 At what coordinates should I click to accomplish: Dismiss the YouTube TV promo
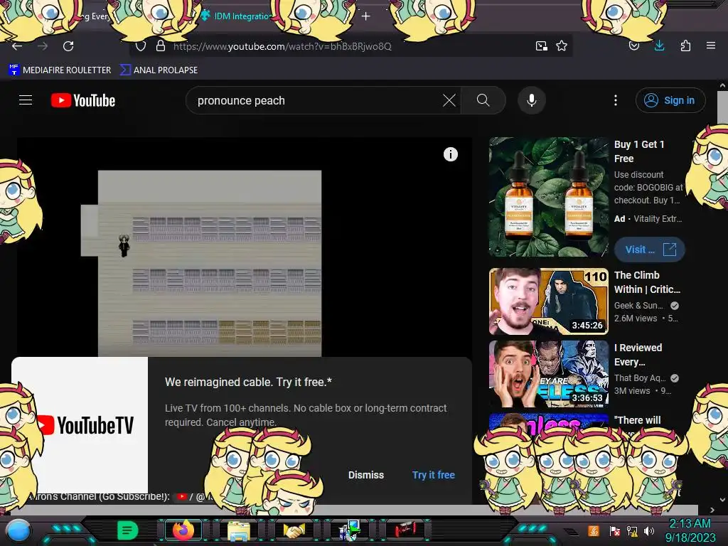366,475
